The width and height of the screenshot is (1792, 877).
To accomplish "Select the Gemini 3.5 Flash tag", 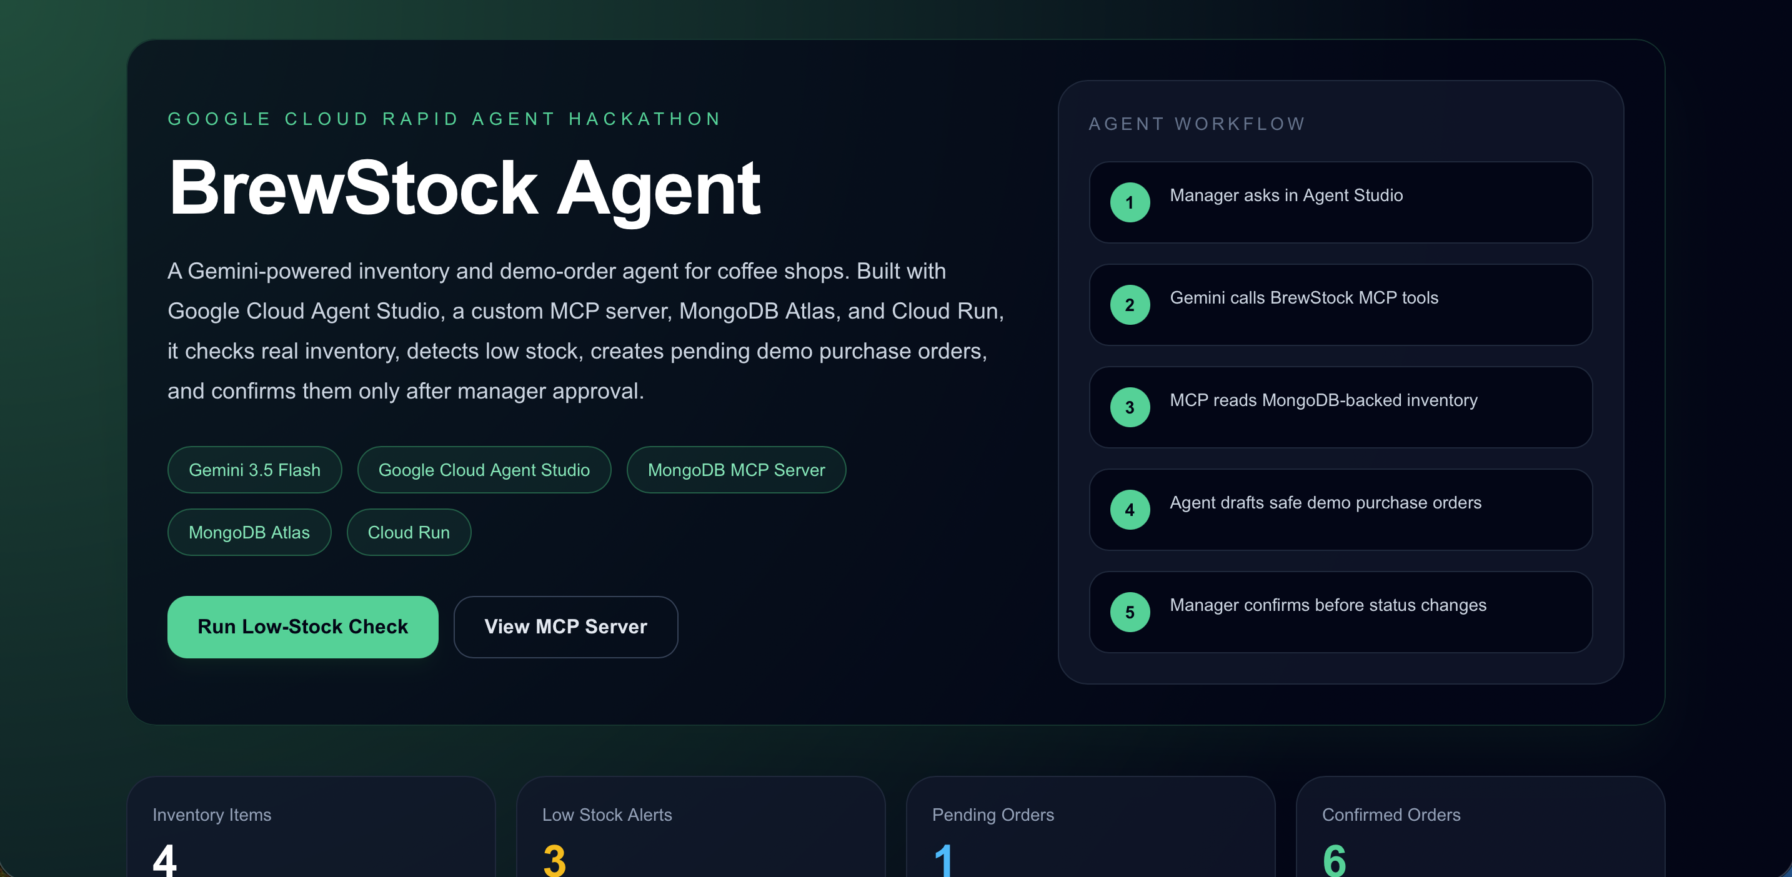I will click(254, 470).
